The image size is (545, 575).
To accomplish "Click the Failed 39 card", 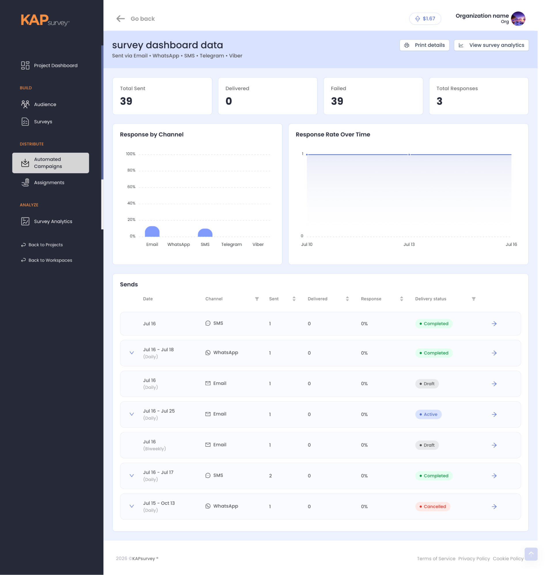I will [x=373, y=96].
